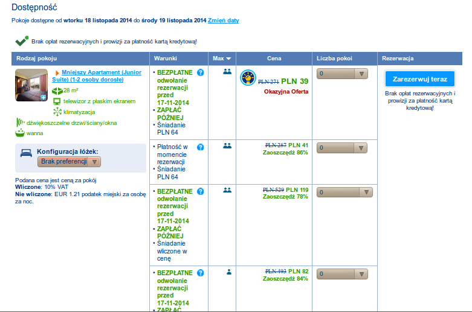472x312 pixels.
Task: Click the air conditioning snowflake icon
Action: pyautogui.click(x=57, y=112)
